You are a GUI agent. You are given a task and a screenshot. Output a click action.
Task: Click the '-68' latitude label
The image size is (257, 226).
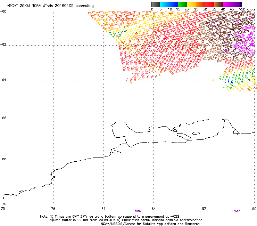[x=3, y=159]
